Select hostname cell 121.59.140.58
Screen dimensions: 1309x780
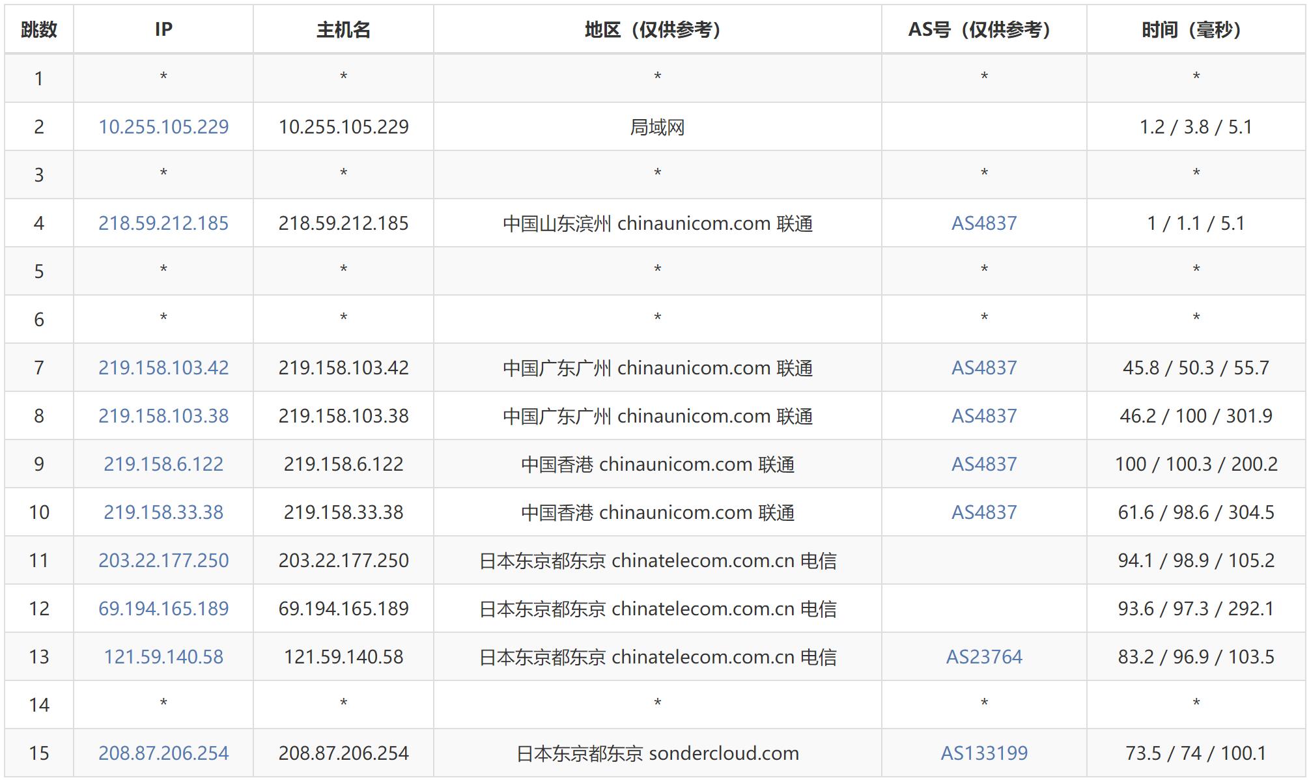(343, 656)
